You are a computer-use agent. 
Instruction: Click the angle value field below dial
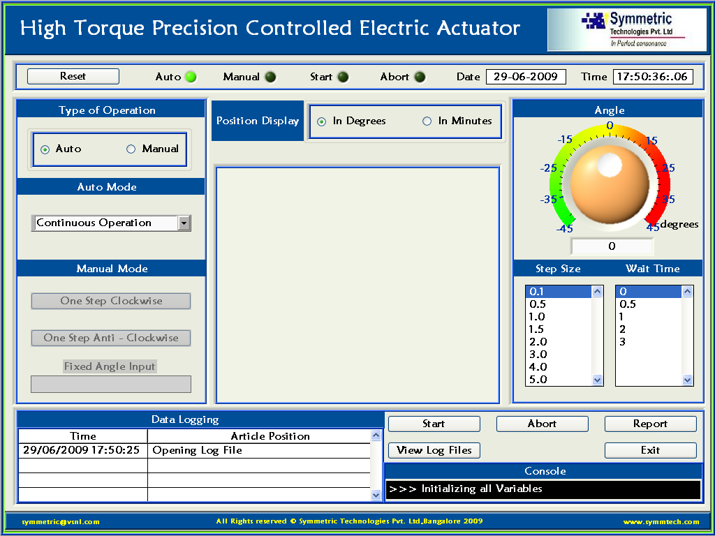(612, 246)
